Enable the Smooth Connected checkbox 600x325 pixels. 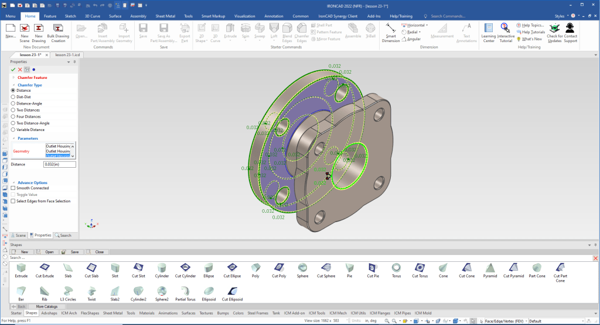pos(13,188)
